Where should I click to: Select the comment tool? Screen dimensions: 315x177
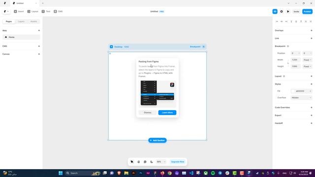(145, 162)
